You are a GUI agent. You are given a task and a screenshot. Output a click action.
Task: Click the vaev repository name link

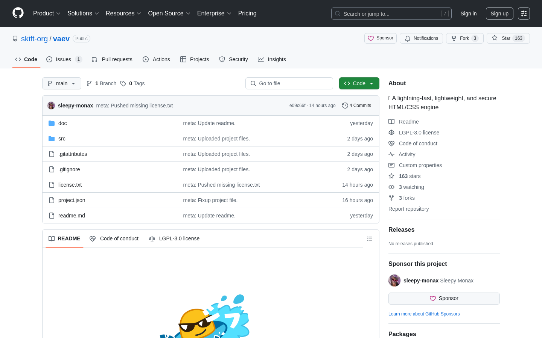tap(61, 39)
